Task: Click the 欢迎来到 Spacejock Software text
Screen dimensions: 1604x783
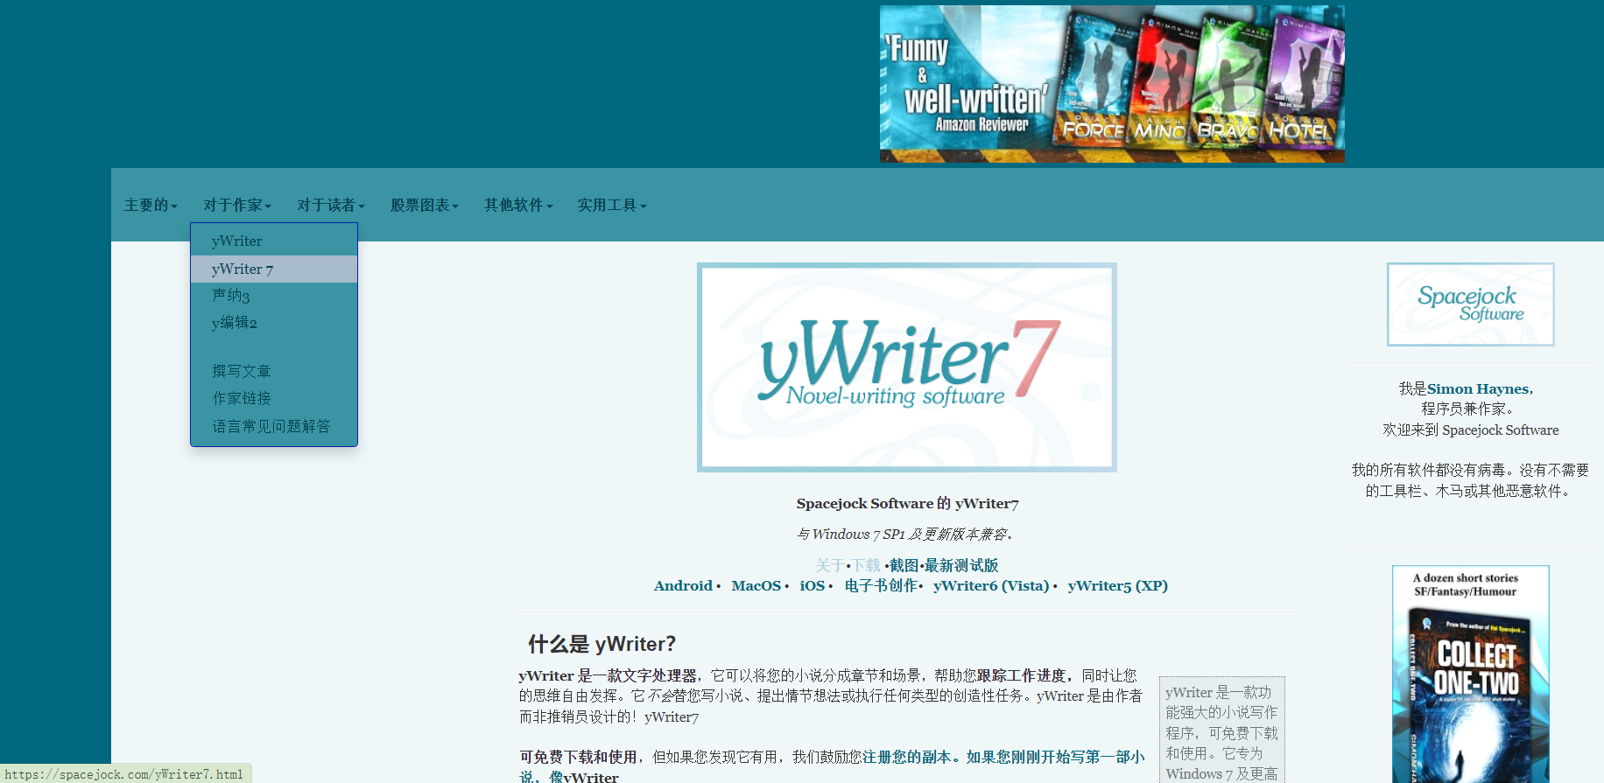Action: click(1471, 430)
